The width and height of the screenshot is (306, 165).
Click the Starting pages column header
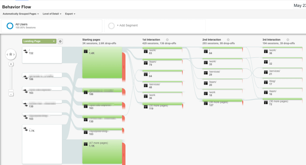click(91, 40)
